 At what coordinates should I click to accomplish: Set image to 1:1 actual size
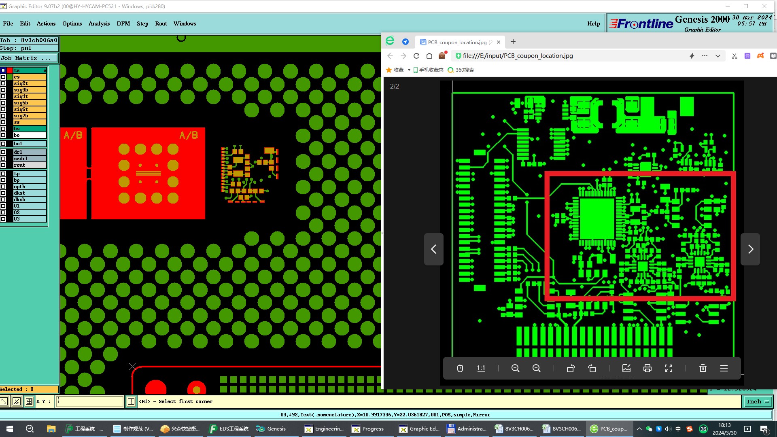tap(481, 368)
